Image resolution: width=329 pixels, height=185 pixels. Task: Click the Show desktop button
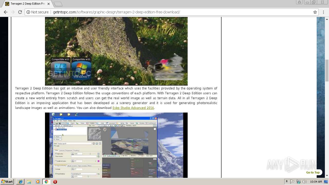326,182
